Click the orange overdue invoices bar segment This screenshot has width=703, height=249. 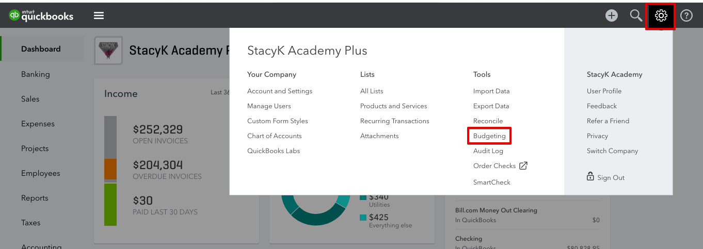click(x=110, y=169)
